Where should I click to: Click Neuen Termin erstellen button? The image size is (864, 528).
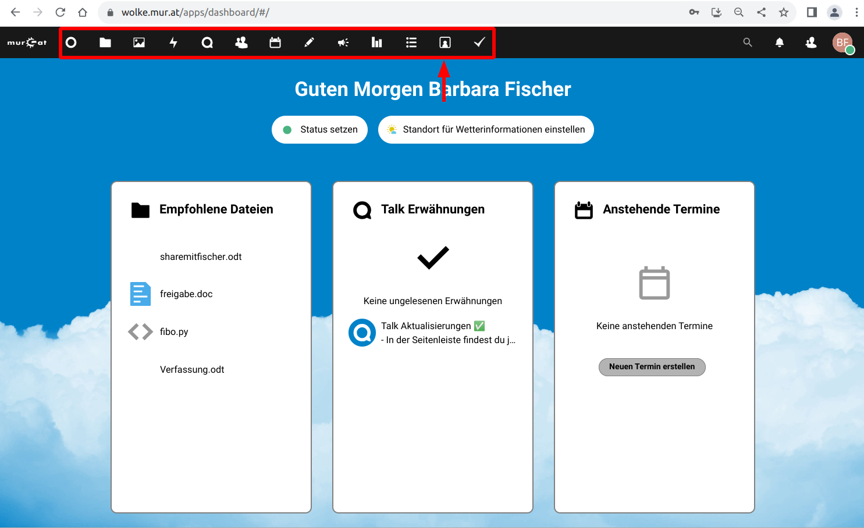tap(652, 367)
